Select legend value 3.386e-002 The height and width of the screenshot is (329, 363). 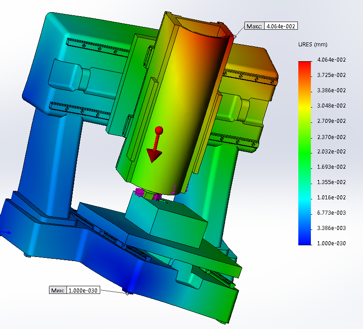(332, 90)
